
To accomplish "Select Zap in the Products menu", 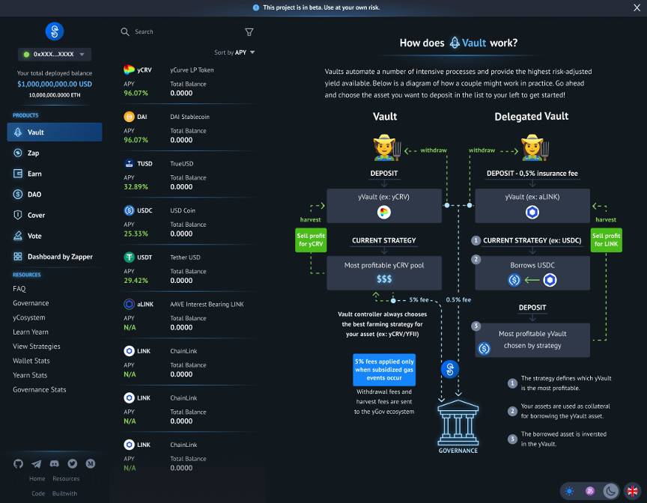I will [x=33, y=153].
